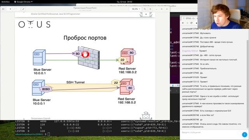
Task: Send the chat message with blue arrow button
Action: point(244,135)
